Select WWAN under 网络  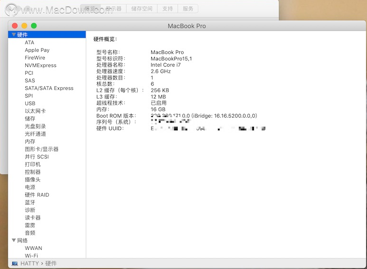point(33,248)
